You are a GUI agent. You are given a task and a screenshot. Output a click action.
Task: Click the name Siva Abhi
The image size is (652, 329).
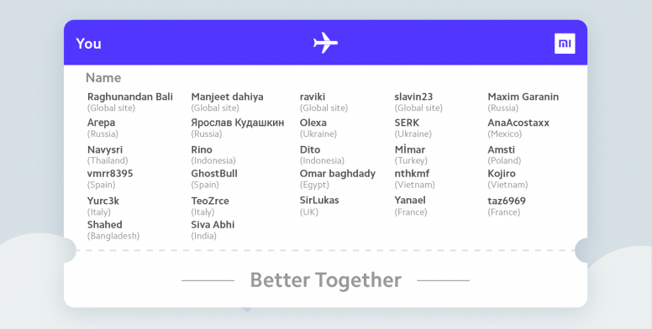coord(213,225)
